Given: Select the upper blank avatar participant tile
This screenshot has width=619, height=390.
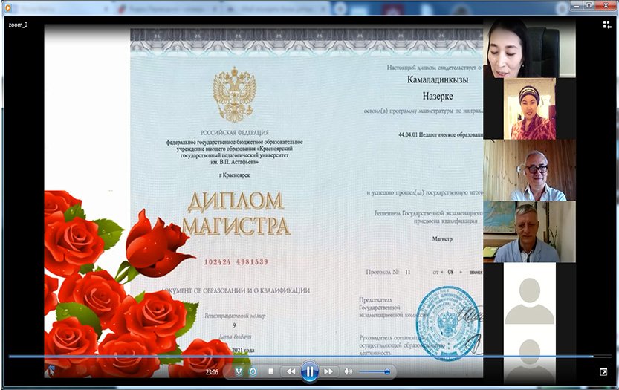Looking at the screenshot, I should tap(529, 293).
